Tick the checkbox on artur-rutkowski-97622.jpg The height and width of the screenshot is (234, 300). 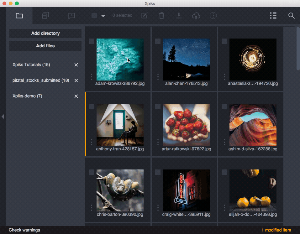point(158,107)
